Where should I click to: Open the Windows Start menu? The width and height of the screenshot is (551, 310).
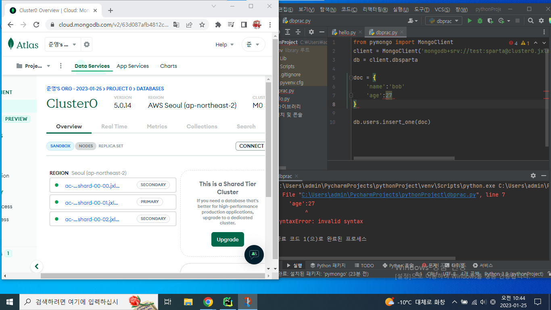click(x=10, y=302)
